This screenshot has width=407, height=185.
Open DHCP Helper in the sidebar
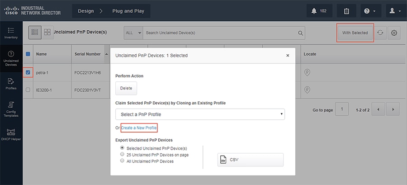11,134
